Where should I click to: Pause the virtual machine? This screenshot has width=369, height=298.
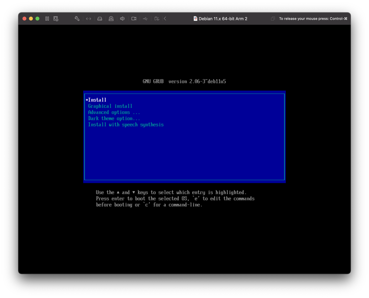point(47,19)
